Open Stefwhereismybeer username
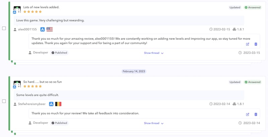Image resolution: width=268 pixels, height=137 pixels. 32,104
